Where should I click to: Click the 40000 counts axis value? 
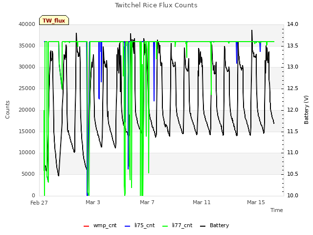[x=27, y=24]
